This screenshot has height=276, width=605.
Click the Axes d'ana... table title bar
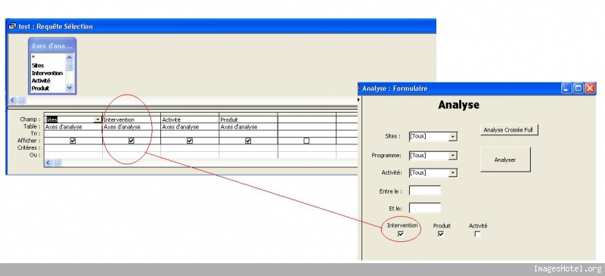pyautogui.click(x=51, y=45)
